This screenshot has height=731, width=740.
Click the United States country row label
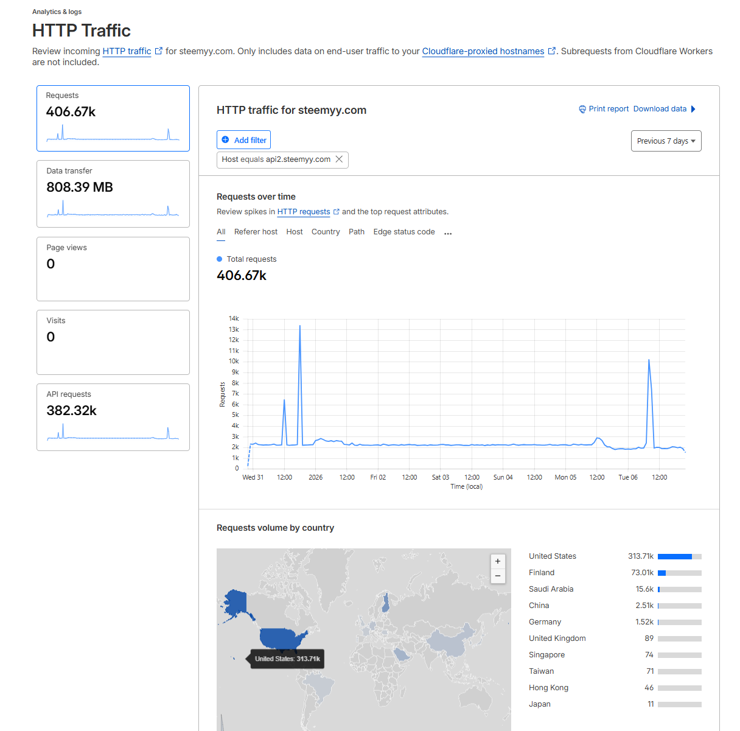553,556
